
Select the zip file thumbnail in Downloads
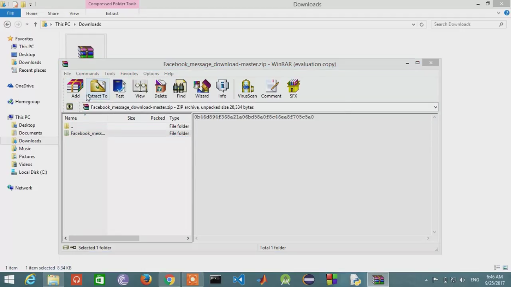point(86,47)
